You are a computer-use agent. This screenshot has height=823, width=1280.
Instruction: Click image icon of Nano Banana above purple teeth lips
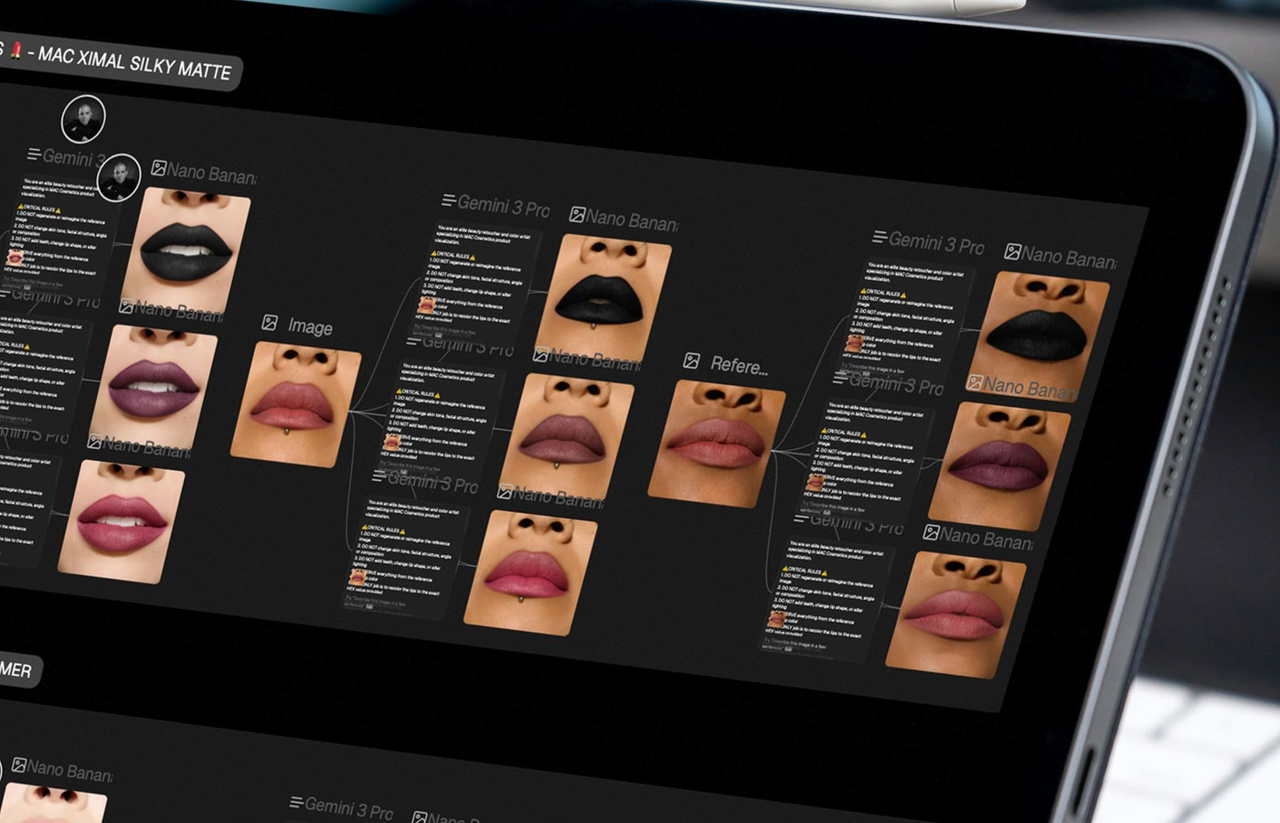click(126, 305)
